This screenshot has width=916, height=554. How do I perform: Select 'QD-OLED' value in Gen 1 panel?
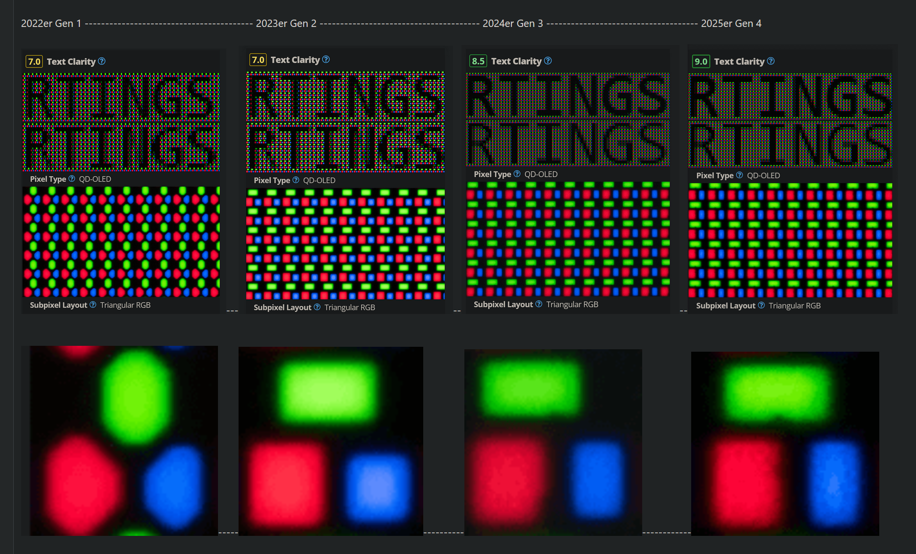point(95,179)
